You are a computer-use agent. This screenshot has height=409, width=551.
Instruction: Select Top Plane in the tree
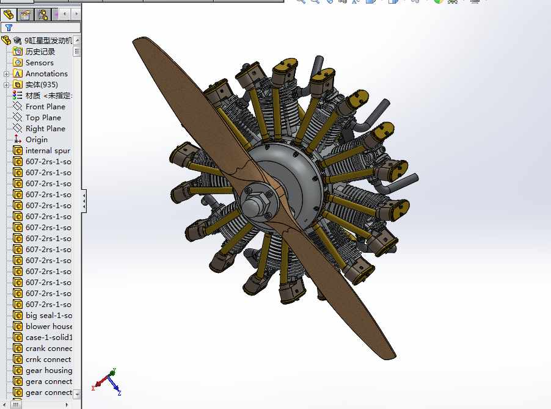pyautogui.click(x=43, y=118)
